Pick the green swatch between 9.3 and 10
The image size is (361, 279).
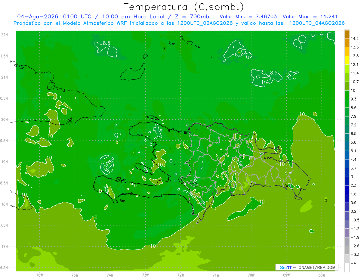347,95
